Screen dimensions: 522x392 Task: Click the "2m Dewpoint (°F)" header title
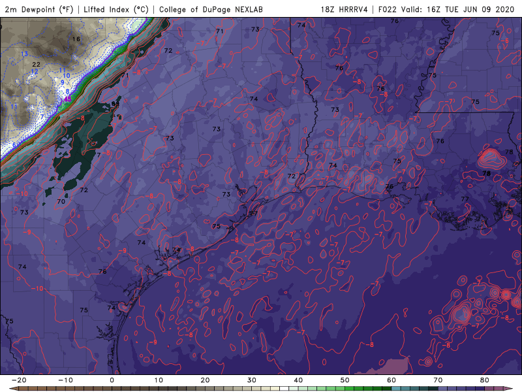(39, 10)
